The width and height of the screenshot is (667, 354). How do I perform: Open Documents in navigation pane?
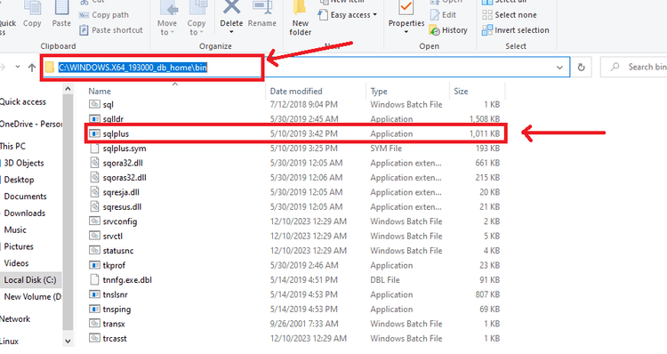coord(25,197)
